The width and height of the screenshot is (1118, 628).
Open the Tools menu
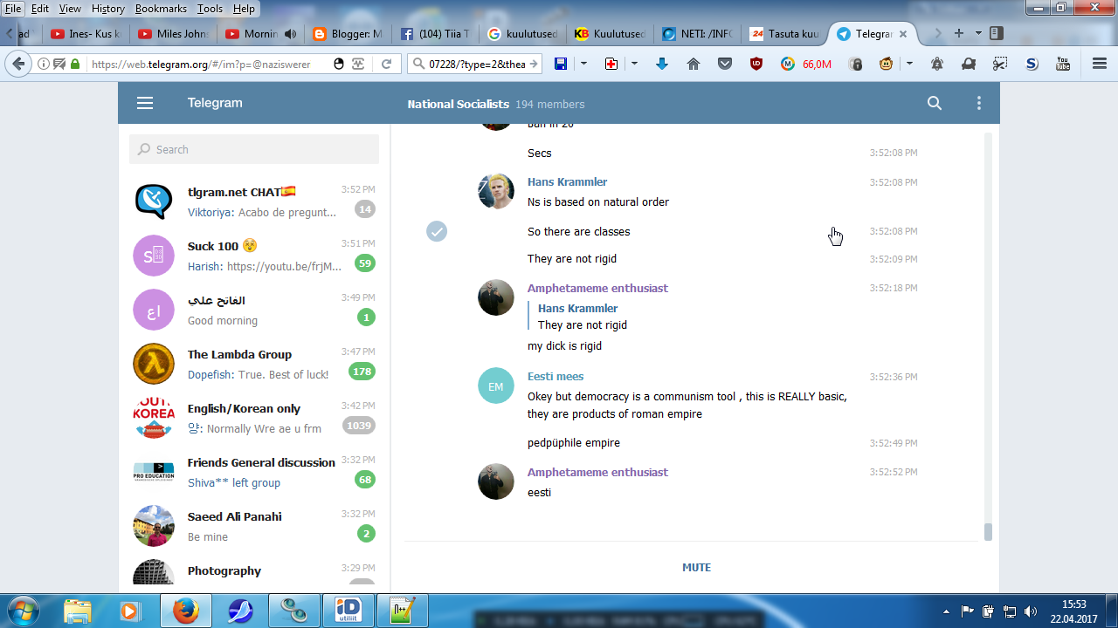click(x=210, y=9)
